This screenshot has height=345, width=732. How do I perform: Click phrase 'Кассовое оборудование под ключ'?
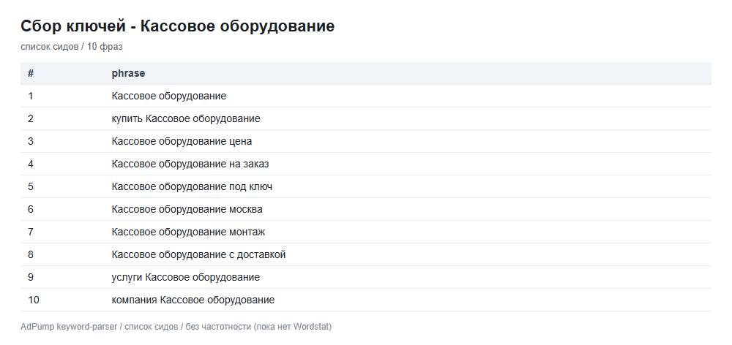tap(192, 187)
